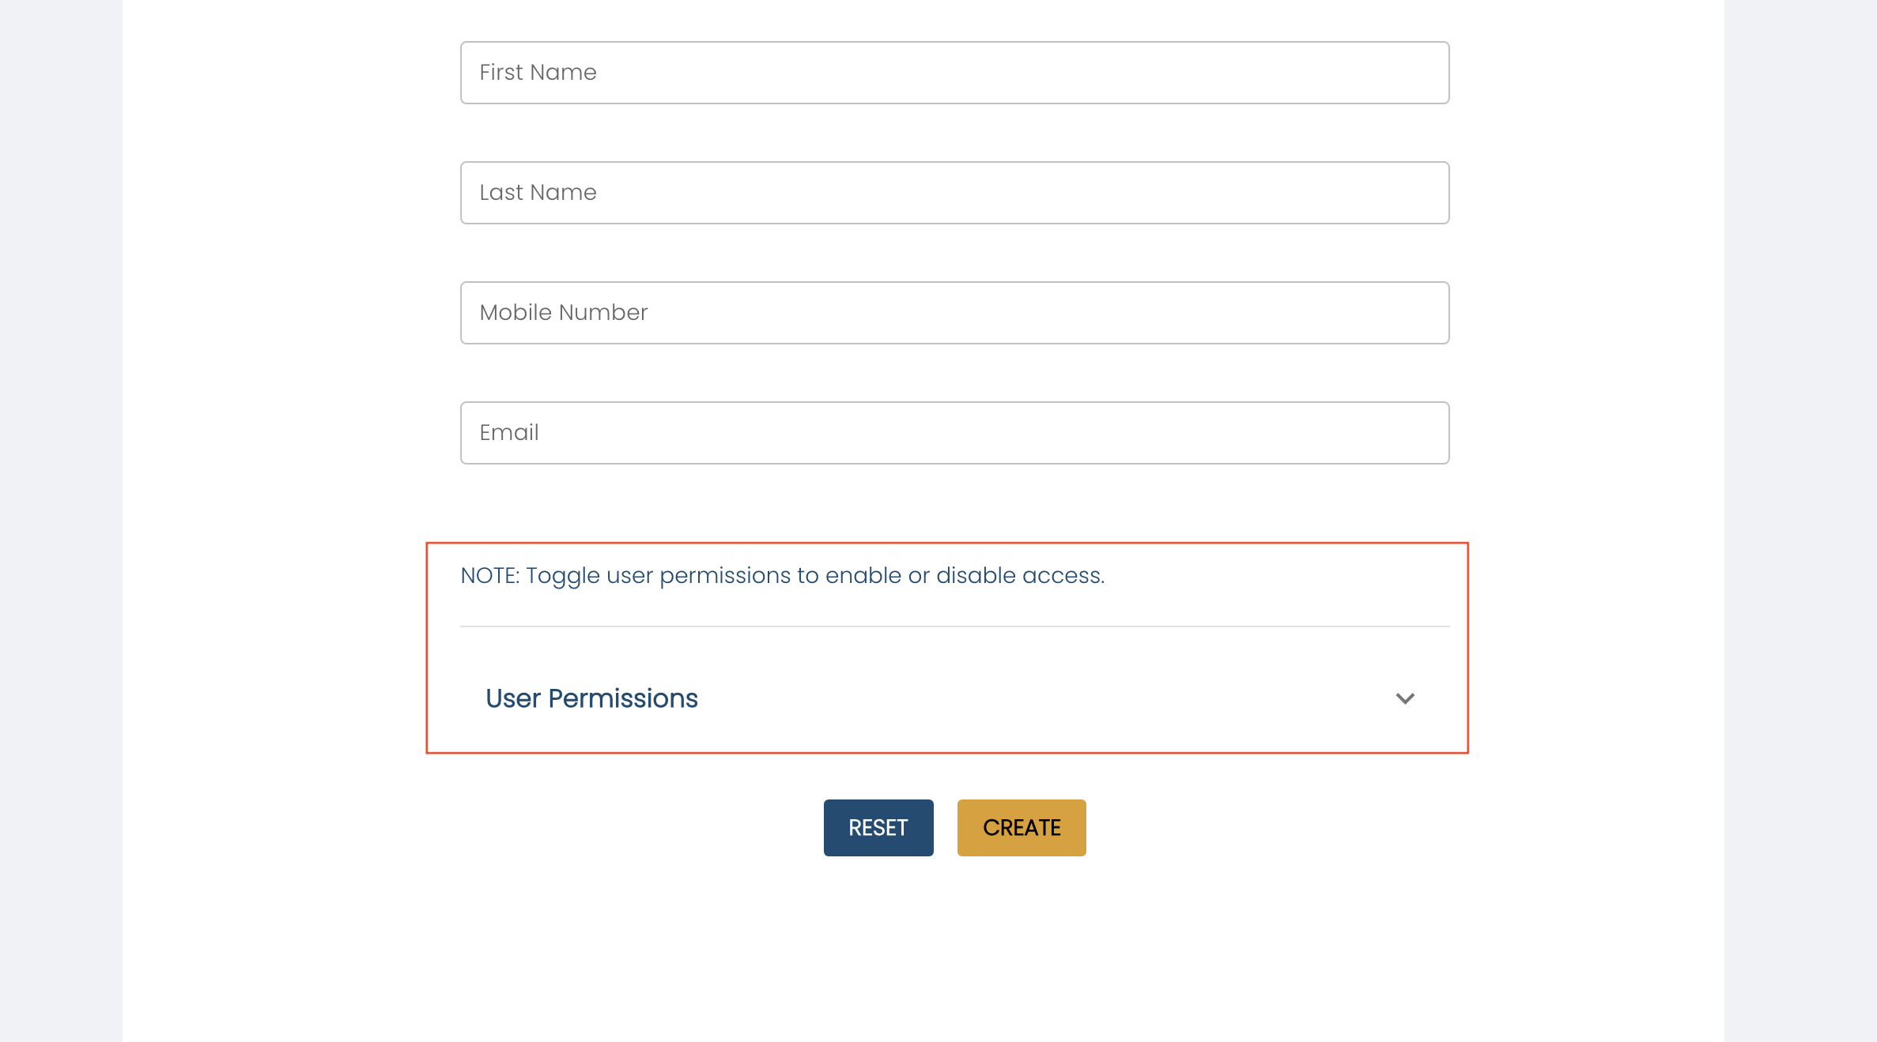The height and width of the screenshot is (1042, 1877).
Task: Click blank row space in User Permissions accordion
Action: tap(1028, 698)
